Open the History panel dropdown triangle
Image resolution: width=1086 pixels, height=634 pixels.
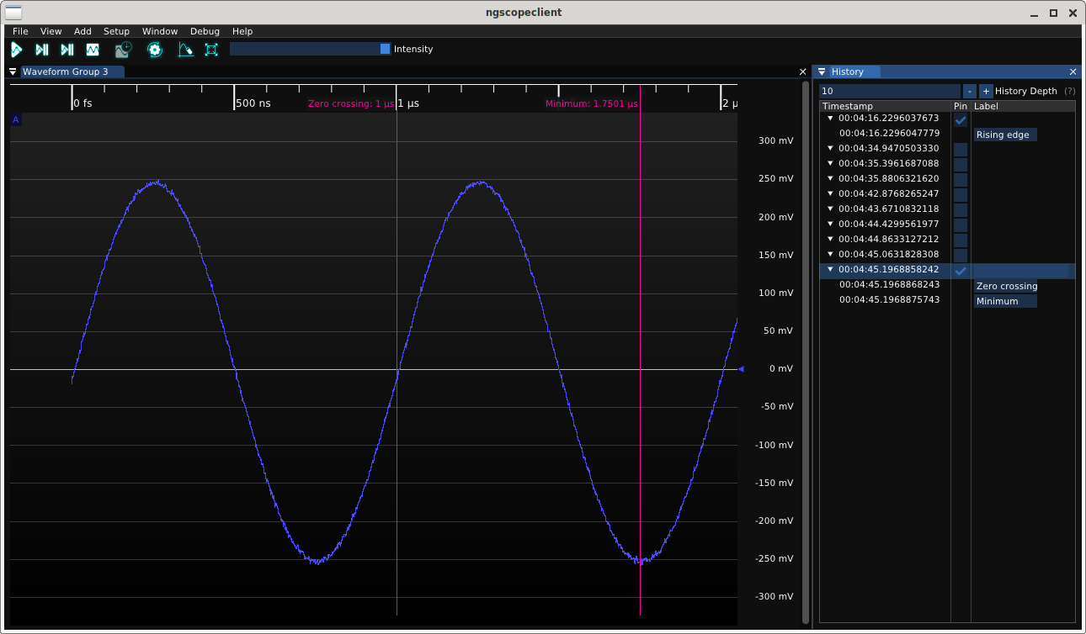pyautogui.click(x=822, y=72)
